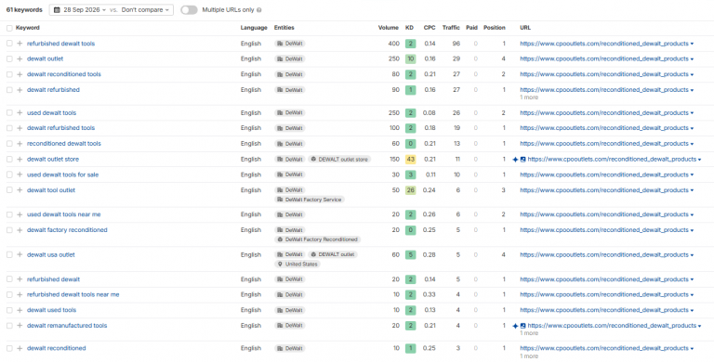Viewport: 714px width, 362px height.
Task: Open URL link in 'dewalt reconditioned tools' row
Action: coord(604,74)
